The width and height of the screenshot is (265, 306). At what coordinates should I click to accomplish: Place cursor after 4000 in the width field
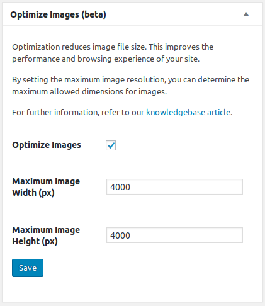131,187
